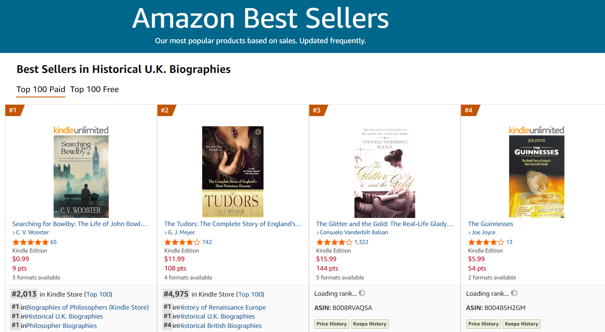Click The Guinnesses title link
Screen dimensions: 605x332
click(490, 224)
